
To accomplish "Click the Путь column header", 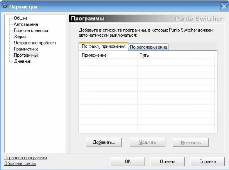I will (176, 55).
